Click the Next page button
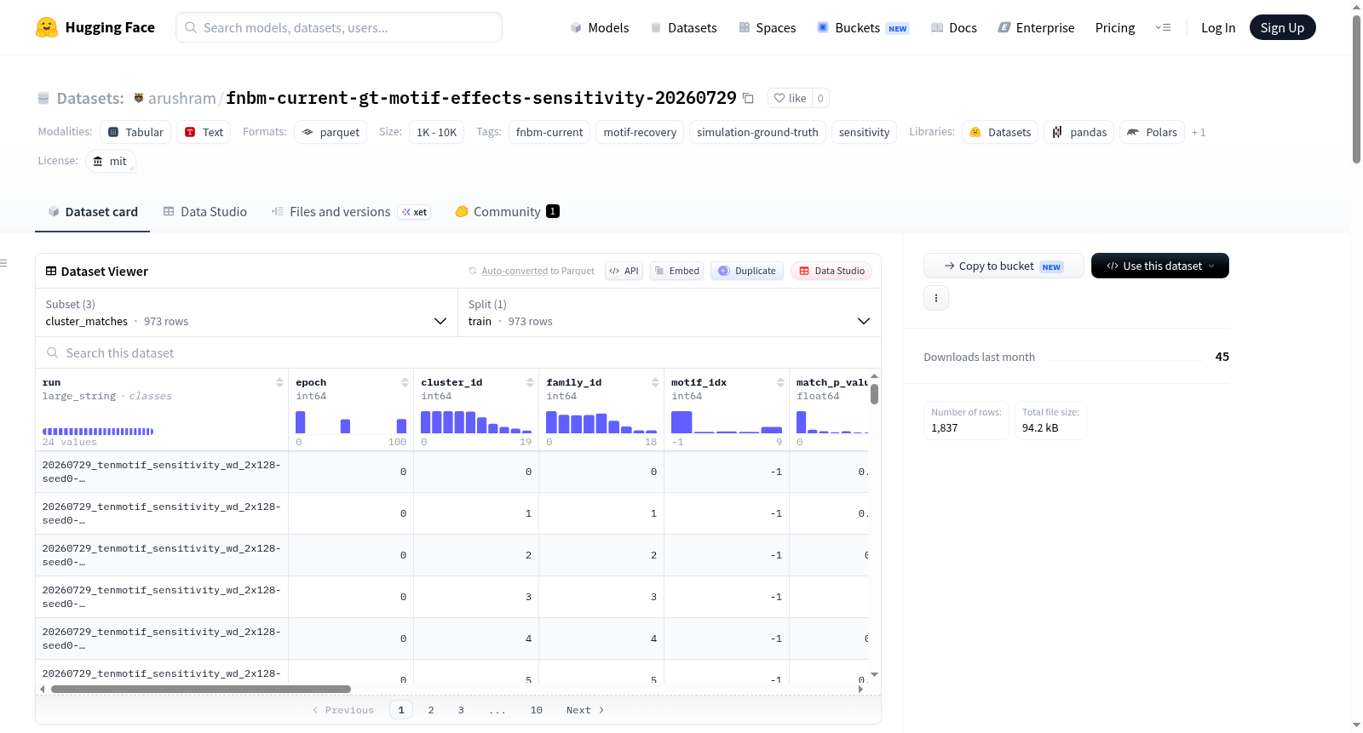 coord(585,710)
